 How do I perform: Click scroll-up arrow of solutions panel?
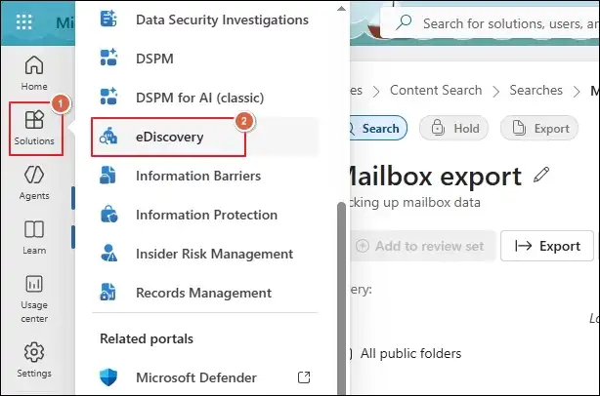point(341,8)
